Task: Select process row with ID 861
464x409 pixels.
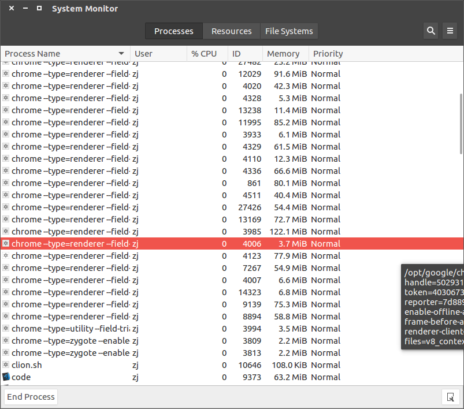Action: click(x=232, y=183)
